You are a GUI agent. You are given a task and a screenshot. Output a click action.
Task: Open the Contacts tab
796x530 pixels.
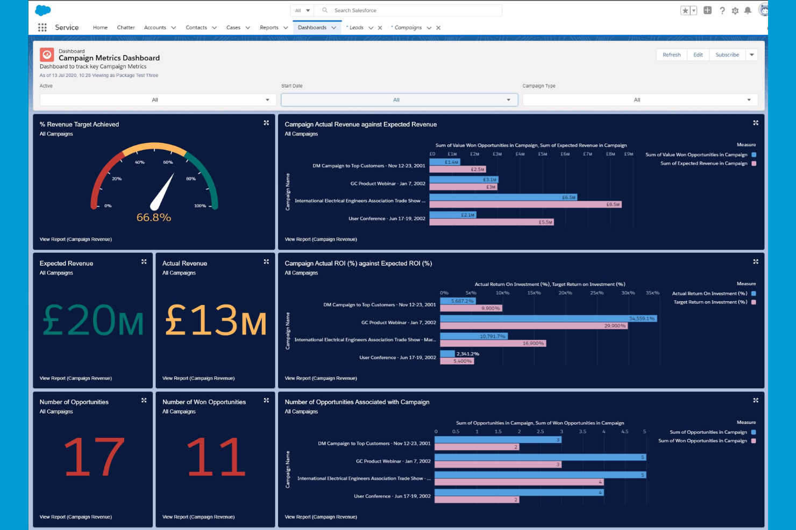pos(196,27)
